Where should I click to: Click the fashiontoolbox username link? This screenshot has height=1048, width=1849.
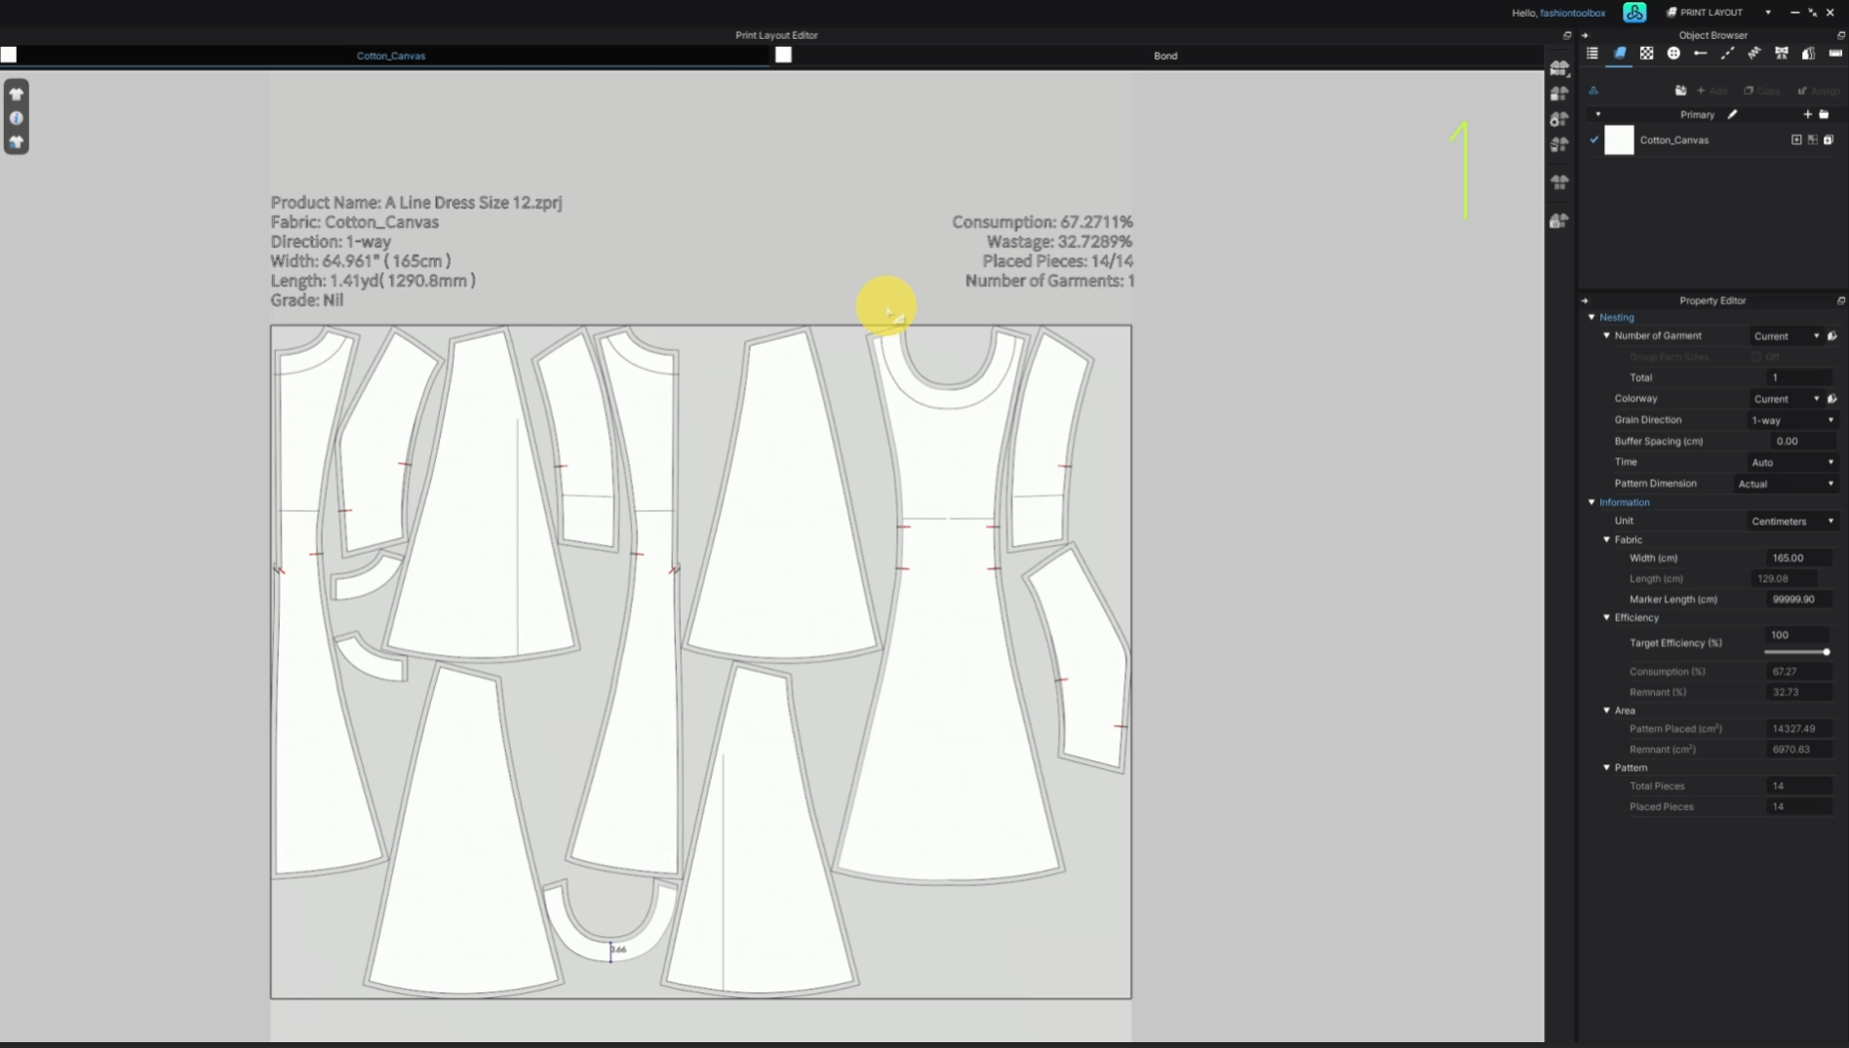(1573, 13)
